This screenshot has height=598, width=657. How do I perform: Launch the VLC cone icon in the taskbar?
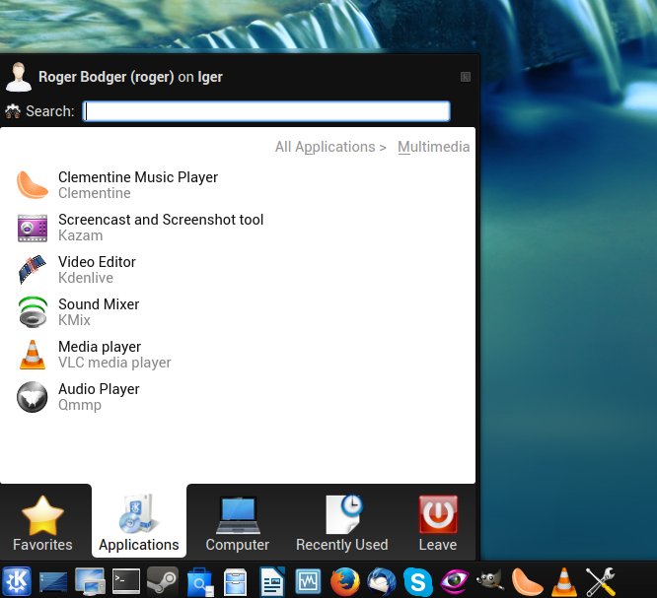click(x=564, y=581)
